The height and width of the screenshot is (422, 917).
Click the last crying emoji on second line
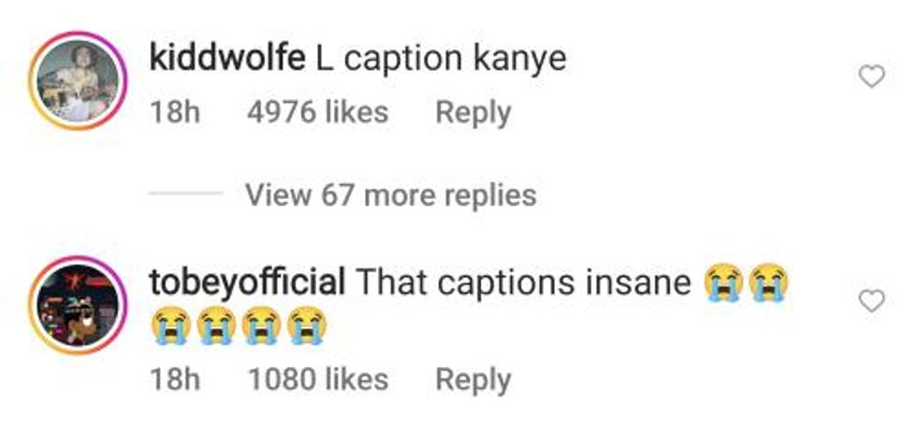[305, 327]
